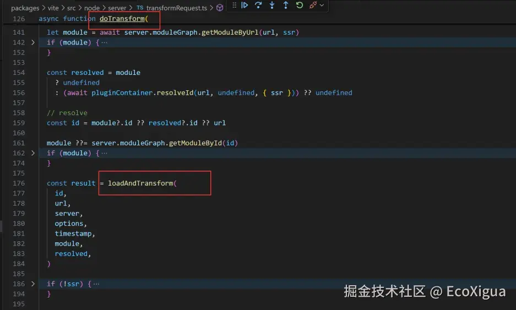The height and width of the screenshot is (310, 516).
Task: Click the 'timestamp,' argument
Action: (75, 233)
